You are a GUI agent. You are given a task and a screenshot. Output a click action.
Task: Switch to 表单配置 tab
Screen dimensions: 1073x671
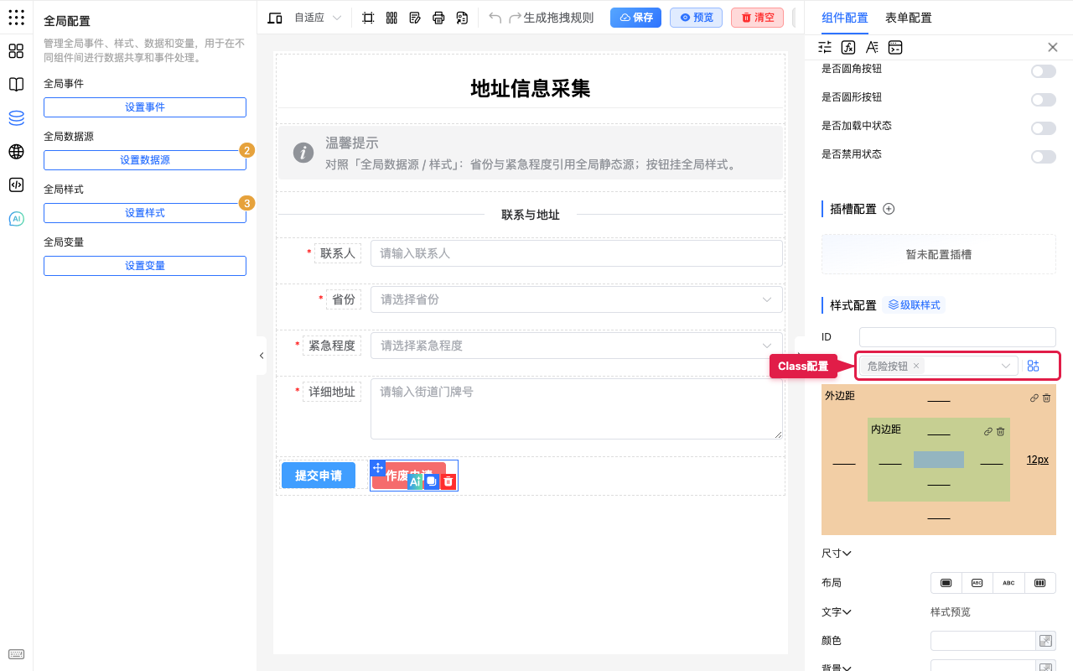click(x=909, y=18)
